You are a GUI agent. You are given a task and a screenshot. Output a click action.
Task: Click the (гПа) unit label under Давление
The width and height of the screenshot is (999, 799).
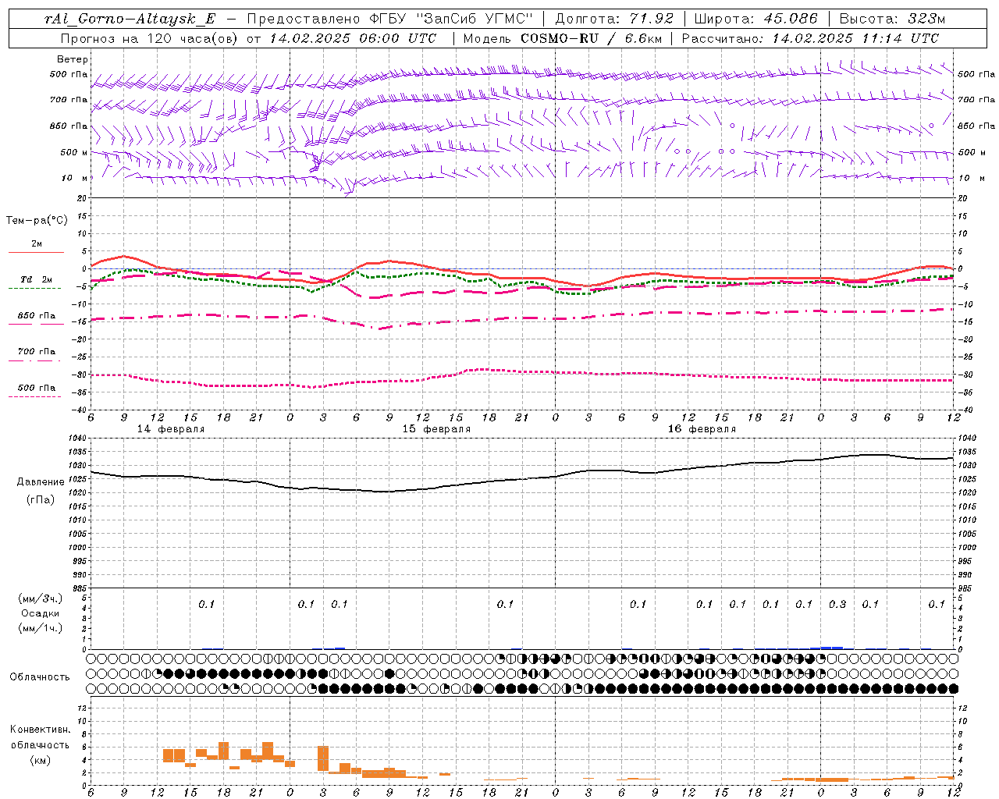click(x=41, y=499)
